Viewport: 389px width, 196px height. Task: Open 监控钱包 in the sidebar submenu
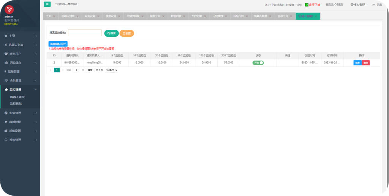(16, 104)
